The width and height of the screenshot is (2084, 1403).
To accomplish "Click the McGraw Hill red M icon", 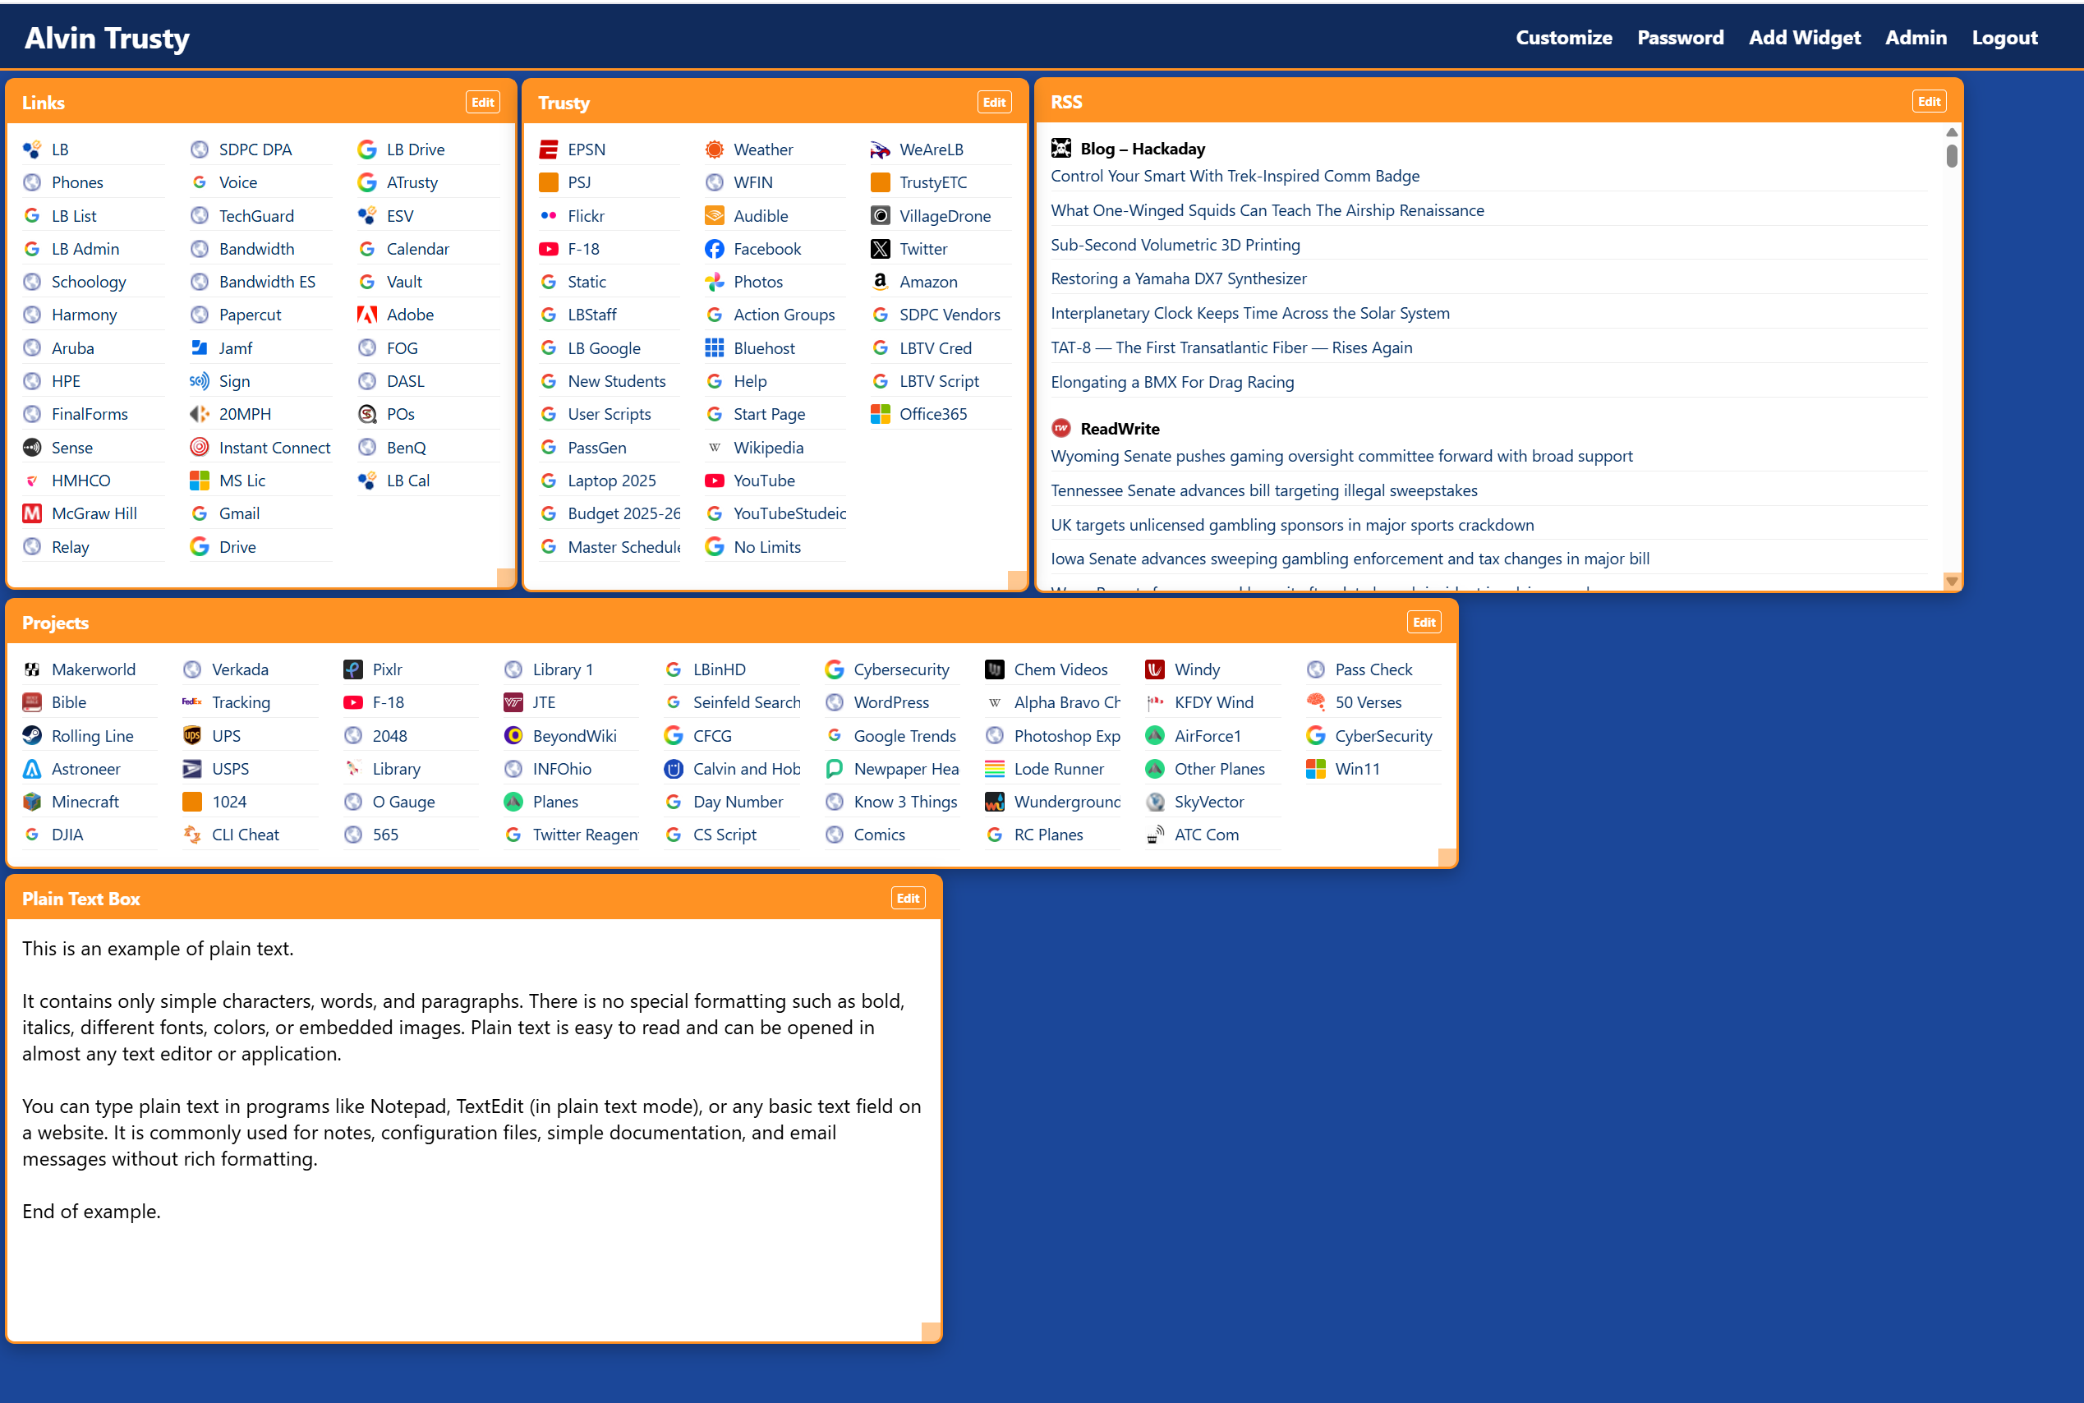I will coord(32,513).
